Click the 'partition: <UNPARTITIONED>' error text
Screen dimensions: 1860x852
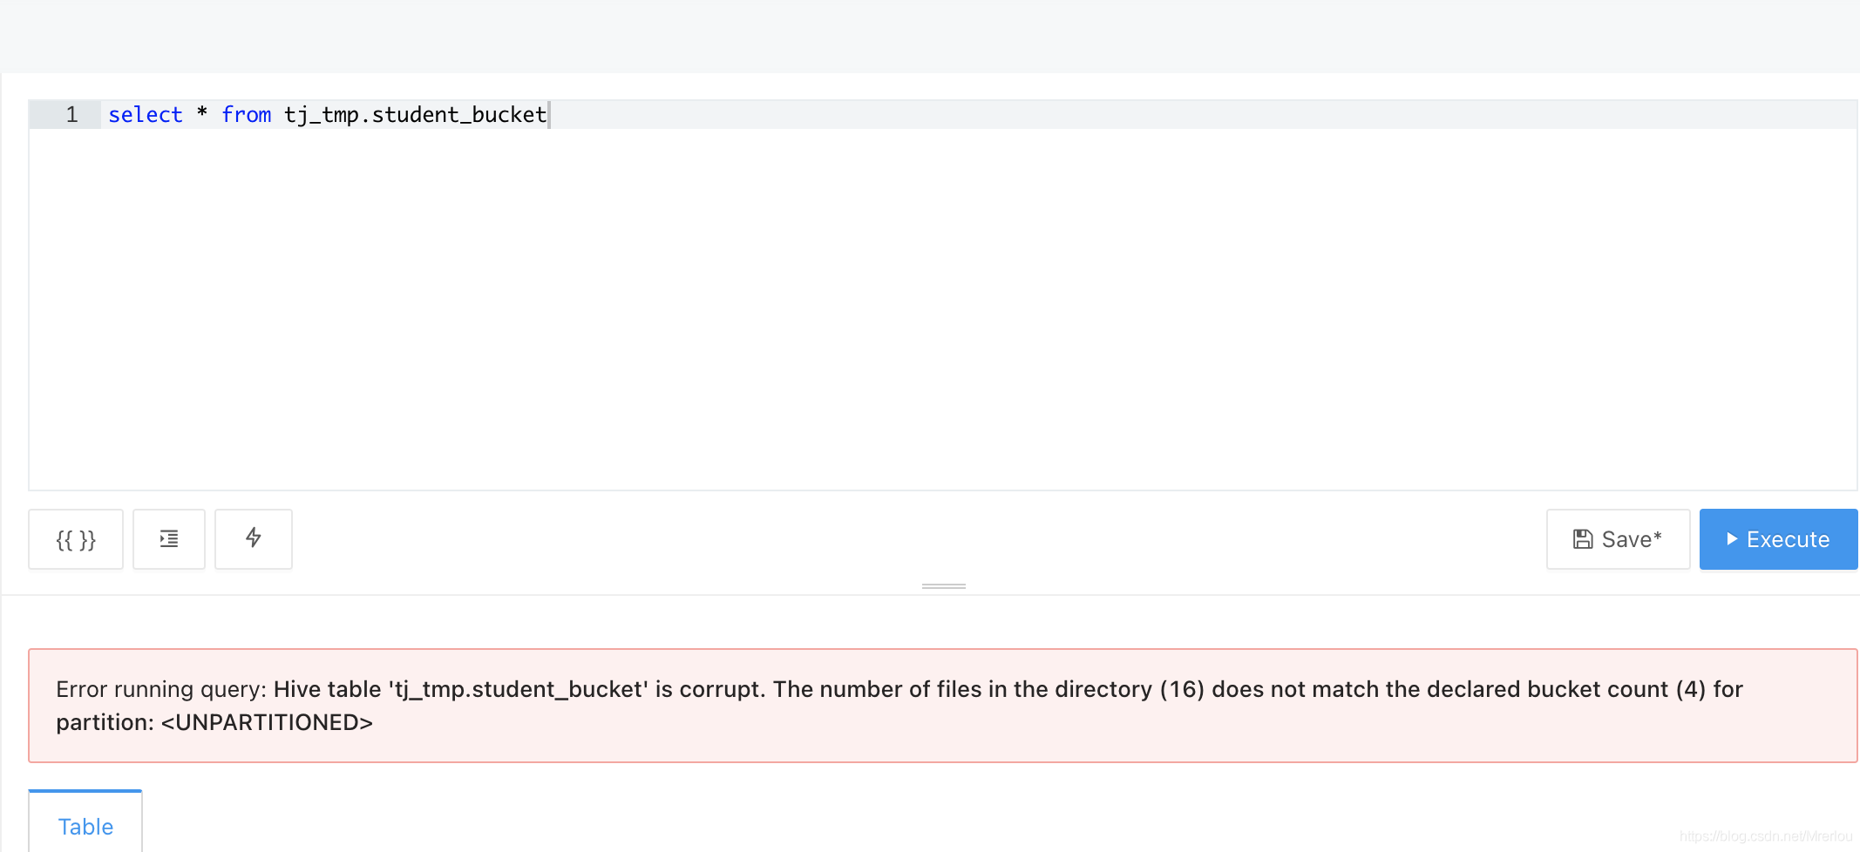pos(214,722)
